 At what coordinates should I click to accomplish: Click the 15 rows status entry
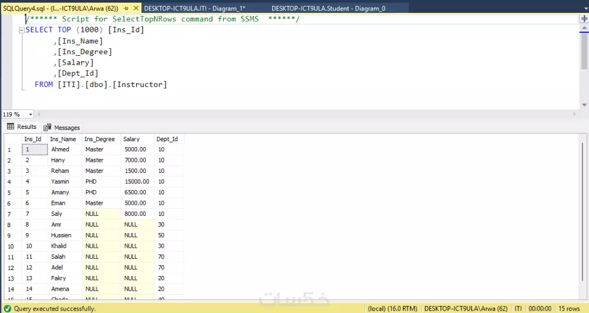tap(569, 308)
